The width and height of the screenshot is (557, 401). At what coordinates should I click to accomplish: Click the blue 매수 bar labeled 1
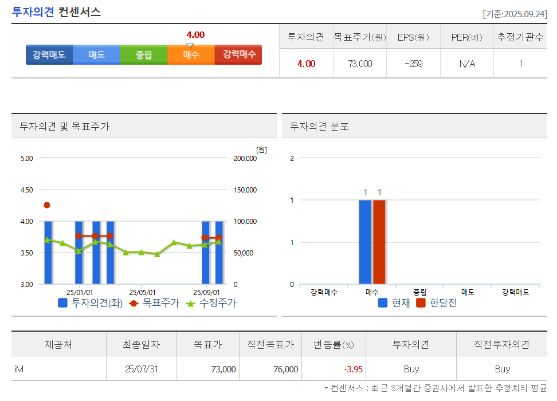(366, 241)
